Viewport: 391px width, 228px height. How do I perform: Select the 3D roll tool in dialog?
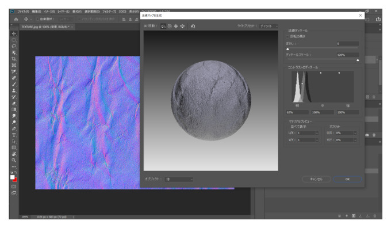(170, 26)
